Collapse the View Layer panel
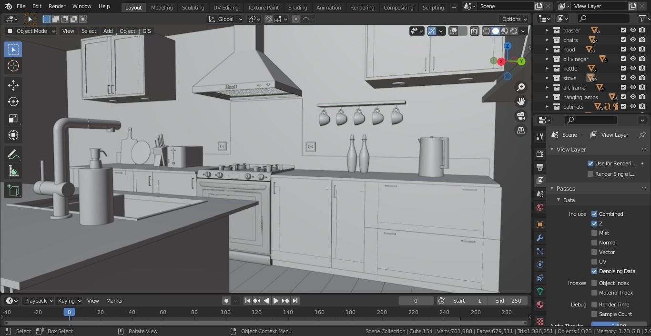The height and width of the screenshot is (336, 651). coord(552,149)
